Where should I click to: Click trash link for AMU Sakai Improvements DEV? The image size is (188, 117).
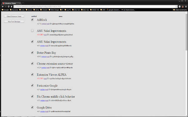45,35
